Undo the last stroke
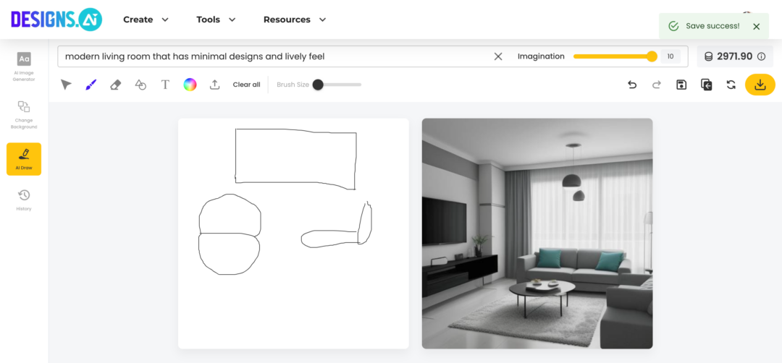This screenshot has width=782, height=363. [x=632, y=85]
